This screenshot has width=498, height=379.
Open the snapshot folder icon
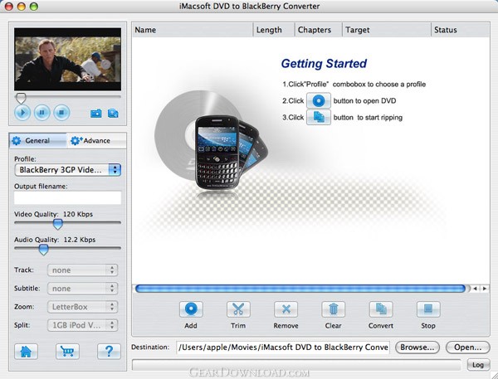(113, 114)
